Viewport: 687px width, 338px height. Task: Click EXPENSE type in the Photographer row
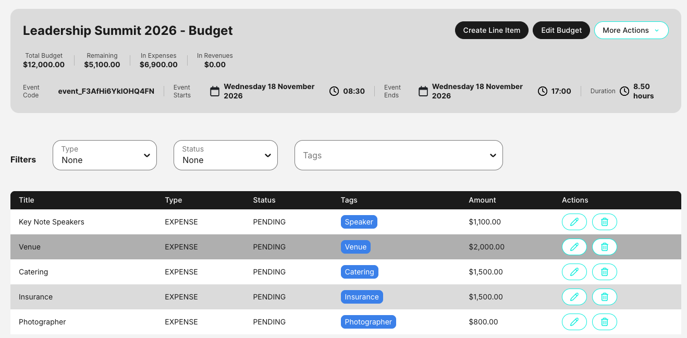tap(181, 322)
